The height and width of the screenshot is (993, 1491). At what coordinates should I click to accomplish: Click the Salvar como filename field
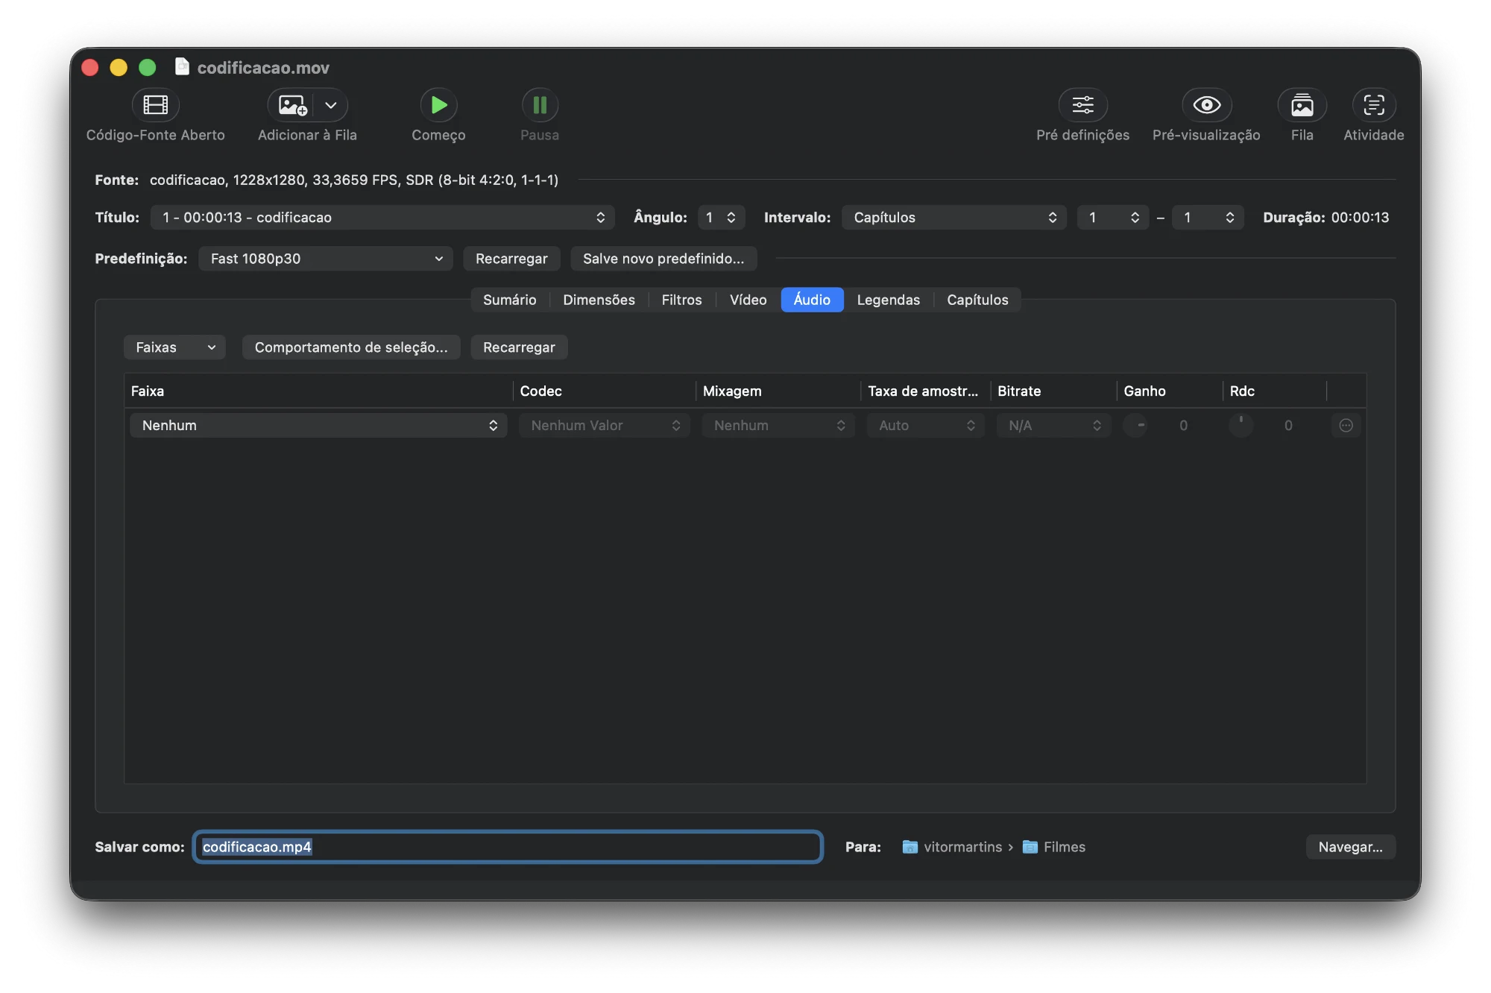(x=508, y=847)
